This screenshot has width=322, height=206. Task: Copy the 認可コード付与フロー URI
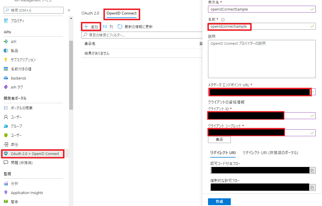pyautogui.click(x=312, y=170)
